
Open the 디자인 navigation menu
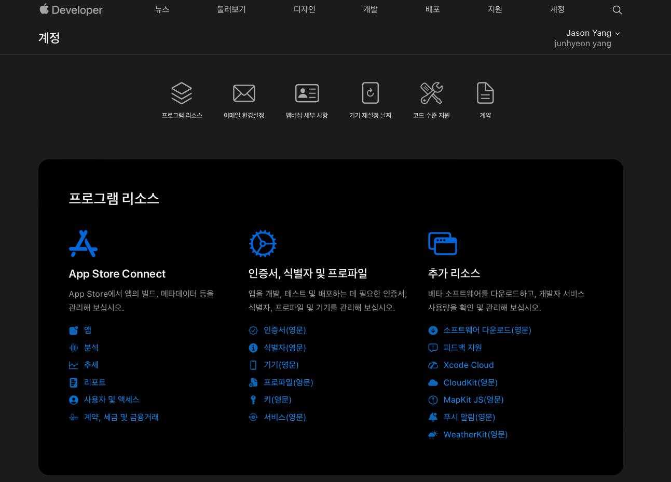[x=305, y=9]
